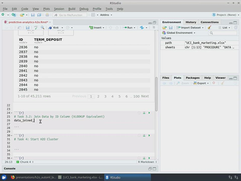Open the Run dropdown arrow

[135, 28]
